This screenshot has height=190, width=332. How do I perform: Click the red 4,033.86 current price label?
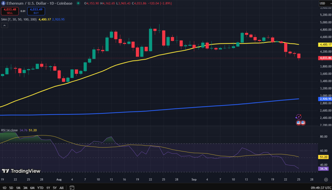pyautogui.click(x=325, y=58)
